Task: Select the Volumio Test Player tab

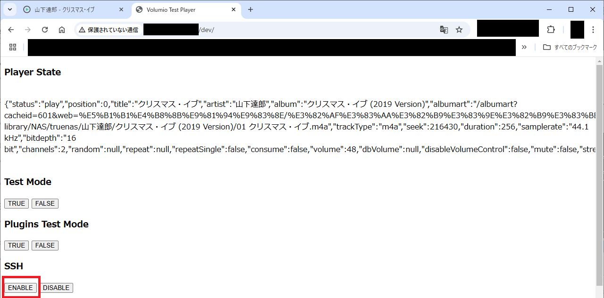Action: [187, 9]
